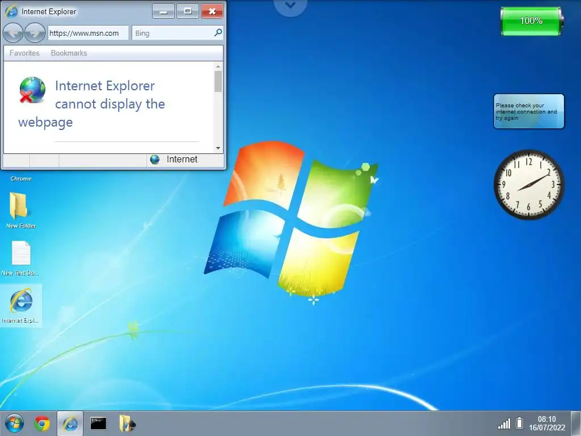This screenshot has height=436, width=581.
Task: Select the New Folder desktop icon
Action: pyautogui.click(x=20, y=210)
